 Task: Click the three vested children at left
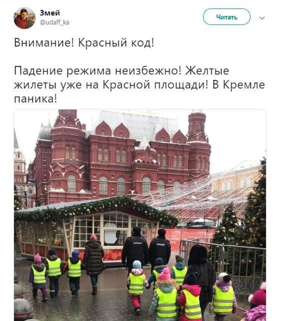click(x=56, y=274)
